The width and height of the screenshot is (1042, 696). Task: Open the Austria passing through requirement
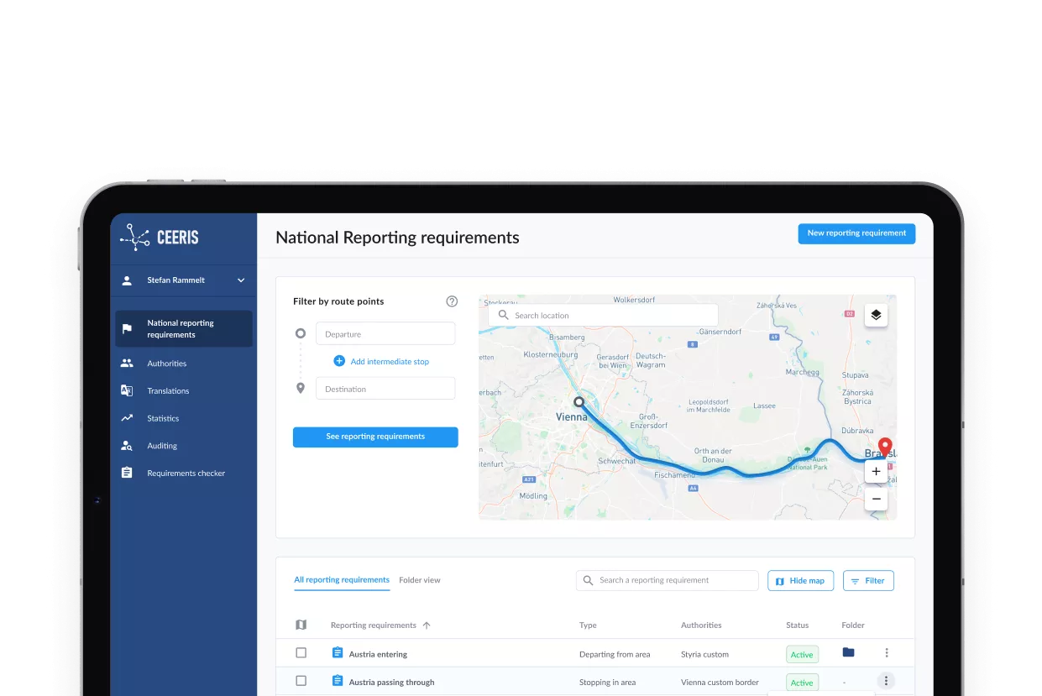(391, 683)
